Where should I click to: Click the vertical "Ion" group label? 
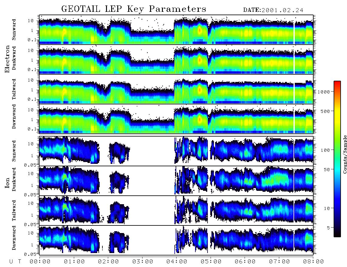pos(7,183)
